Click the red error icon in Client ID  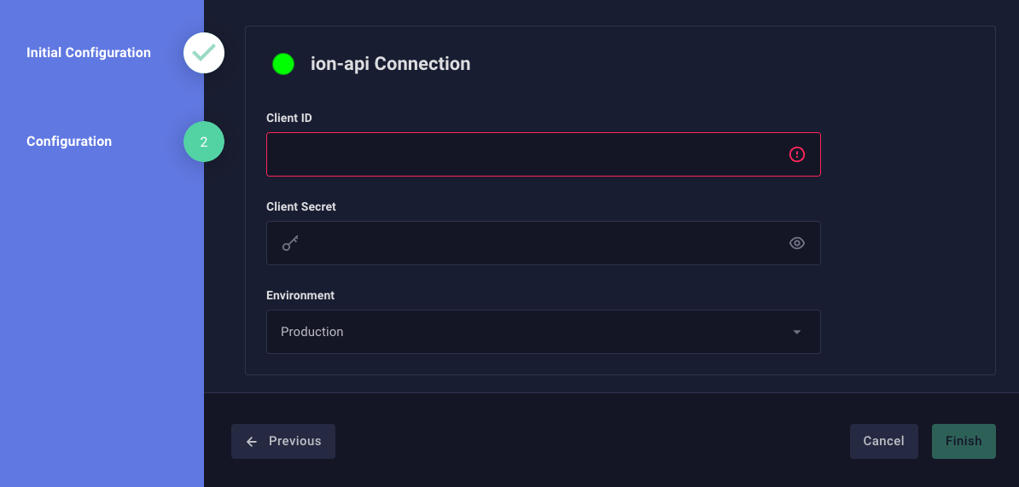(797, 154)
